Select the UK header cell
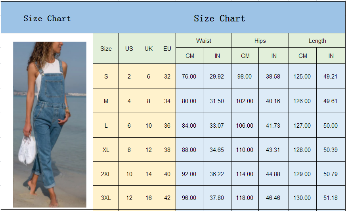The width and height of the screenshot is (346, 211). click(149, 49)
